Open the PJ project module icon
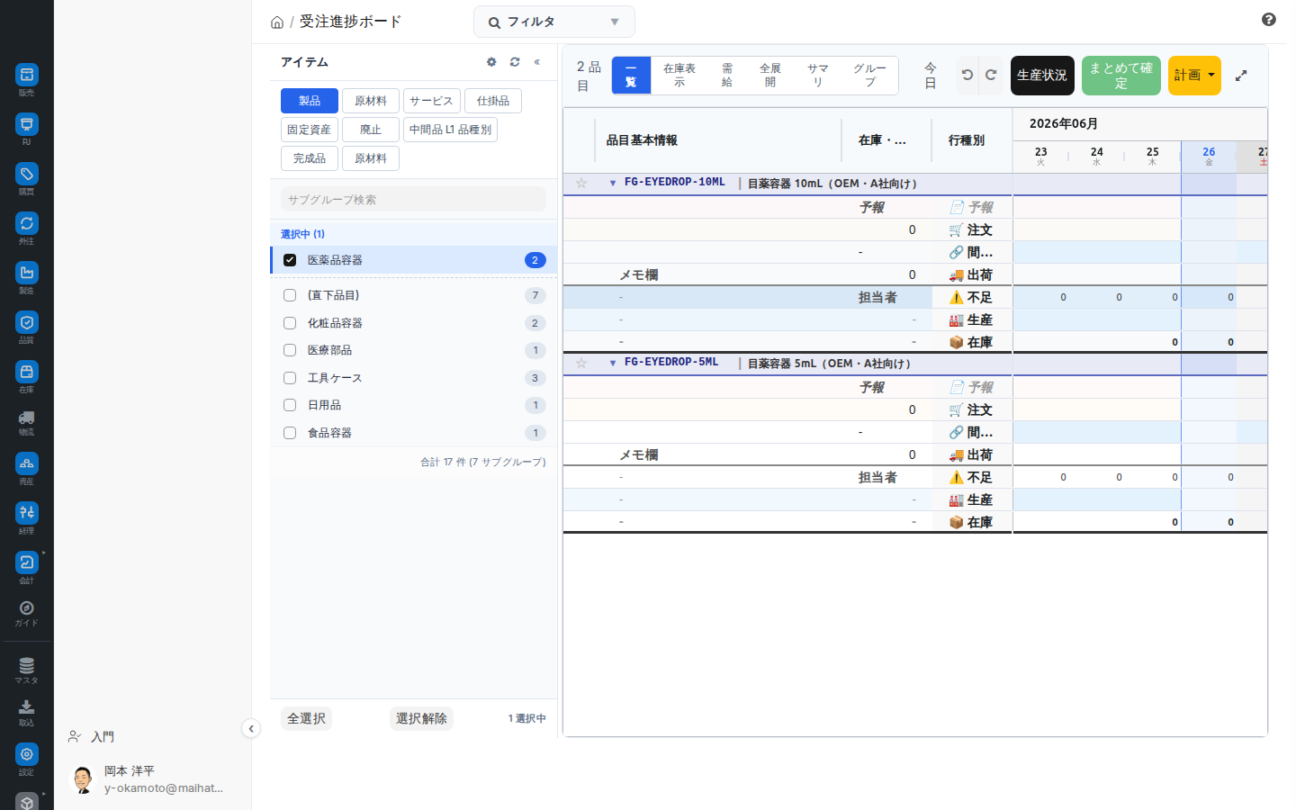This screenshot has height=810, width=1296. click(x=27, y=125)
